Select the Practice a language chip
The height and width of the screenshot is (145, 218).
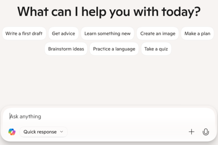(x=114, y=49)
